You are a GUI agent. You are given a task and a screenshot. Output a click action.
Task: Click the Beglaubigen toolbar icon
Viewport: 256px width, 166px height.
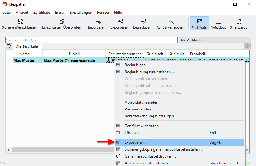coord(143,21)
